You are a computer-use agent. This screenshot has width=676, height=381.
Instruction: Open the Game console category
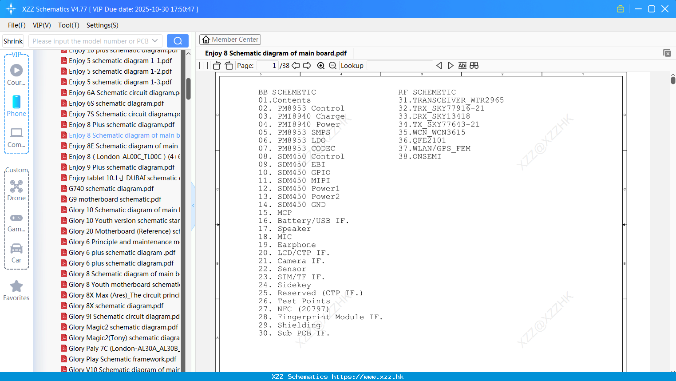[16, 223]
